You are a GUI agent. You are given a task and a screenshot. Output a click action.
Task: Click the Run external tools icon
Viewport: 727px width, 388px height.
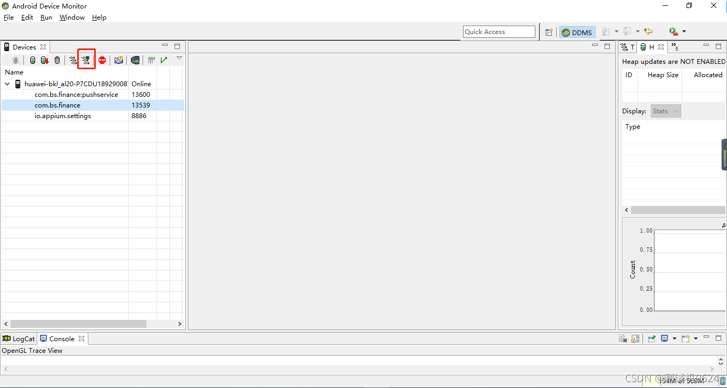point(674,32)
